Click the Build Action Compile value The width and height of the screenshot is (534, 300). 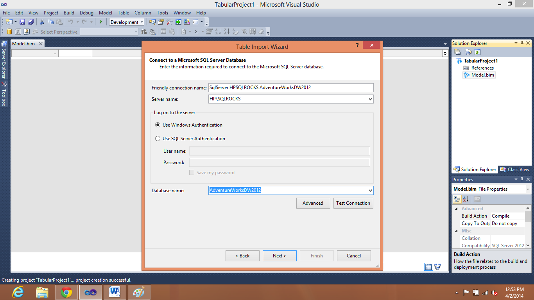click(507, 216)
